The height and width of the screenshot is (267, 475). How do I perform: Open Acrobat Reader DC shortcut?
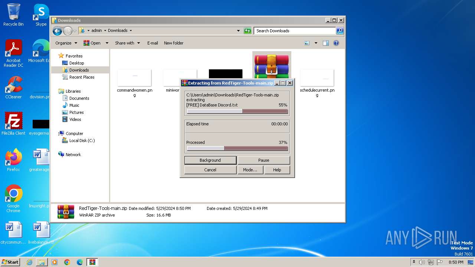coord(13,54)
